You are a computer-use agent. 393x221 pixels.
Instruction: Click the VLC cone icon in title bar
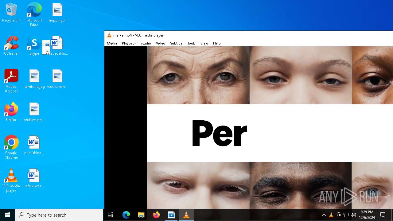[x=109, y=35]
